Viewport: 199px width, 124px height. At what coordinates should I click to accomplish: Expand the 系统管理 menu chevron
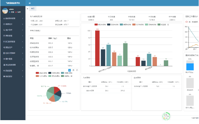point(23,71)
